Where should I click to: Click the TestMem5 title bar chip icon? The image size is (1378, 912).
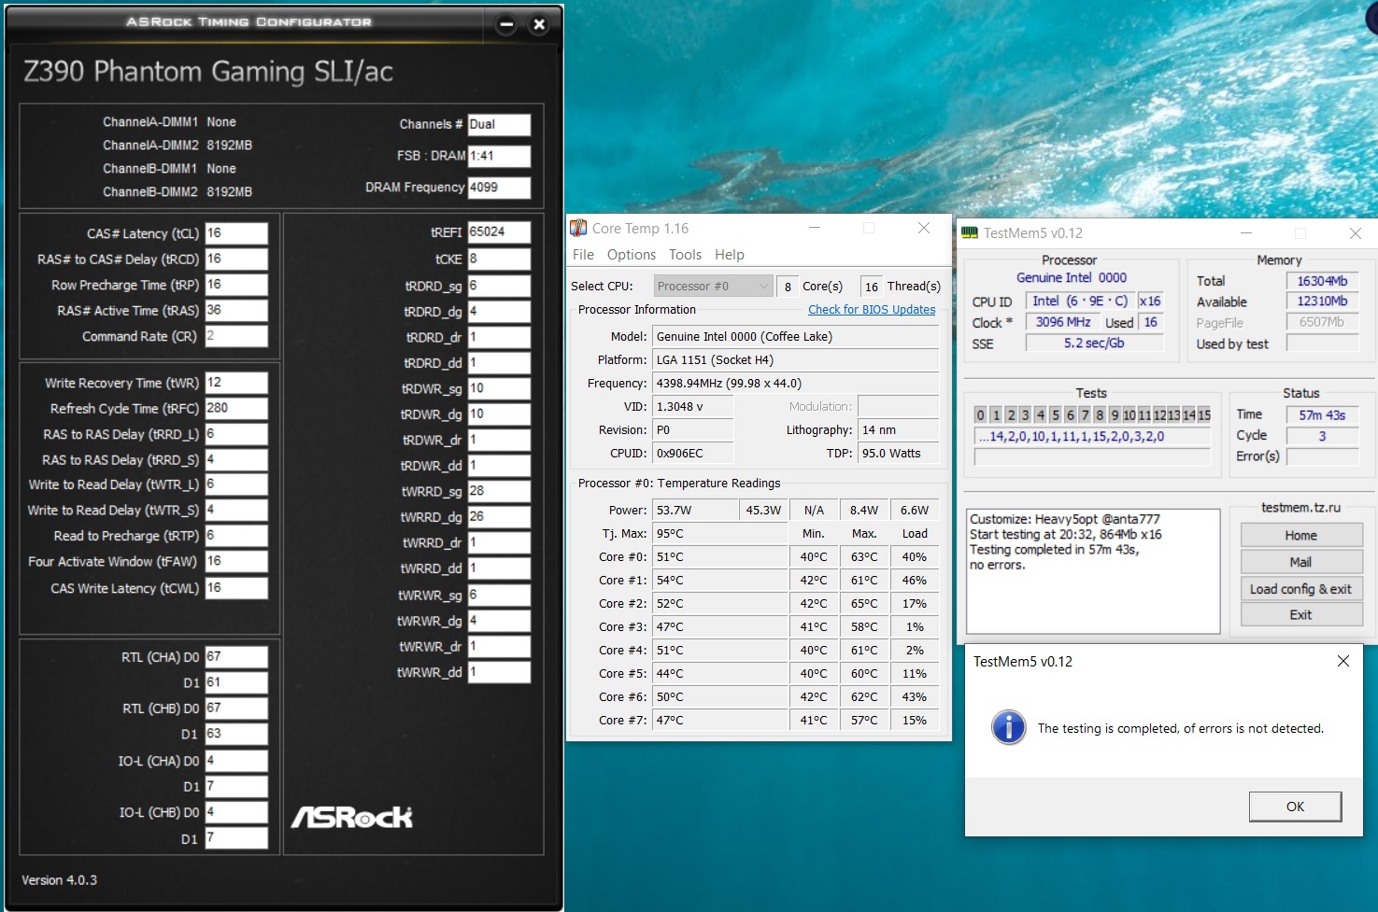970,233
